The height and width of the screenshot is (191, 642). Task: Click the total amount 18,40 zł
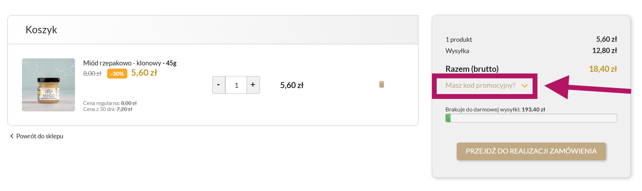(603, 69)
